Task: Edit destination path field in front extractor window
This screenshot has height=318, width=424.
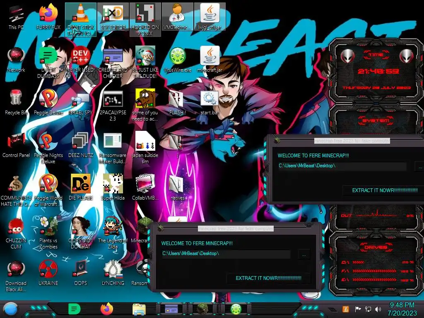Action: (226, 254)
